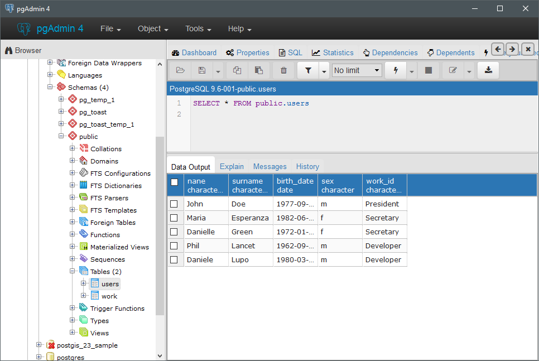Open the No limit rows dropdown
The width and height of the screenshot is (539, 361).
point(357,70)
